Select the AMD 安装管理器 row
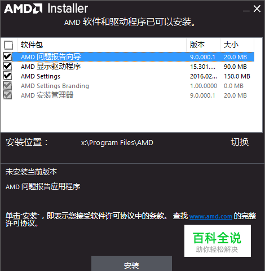Viewport: 265px width, 271px height. click(134, 95)
